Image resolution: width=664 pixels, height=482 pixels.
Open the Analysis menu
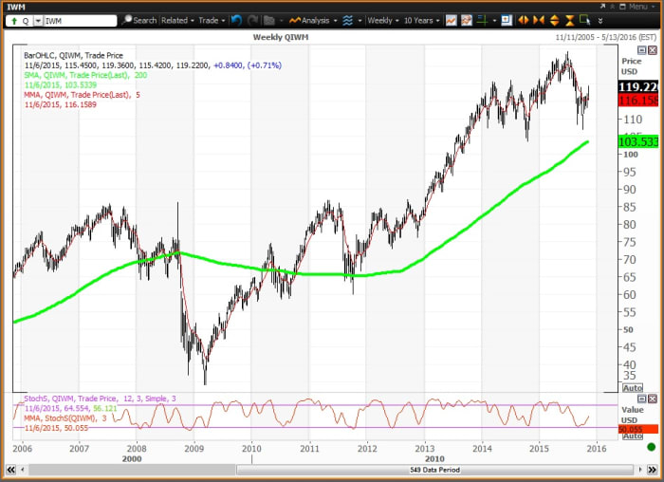click(313, 20)
